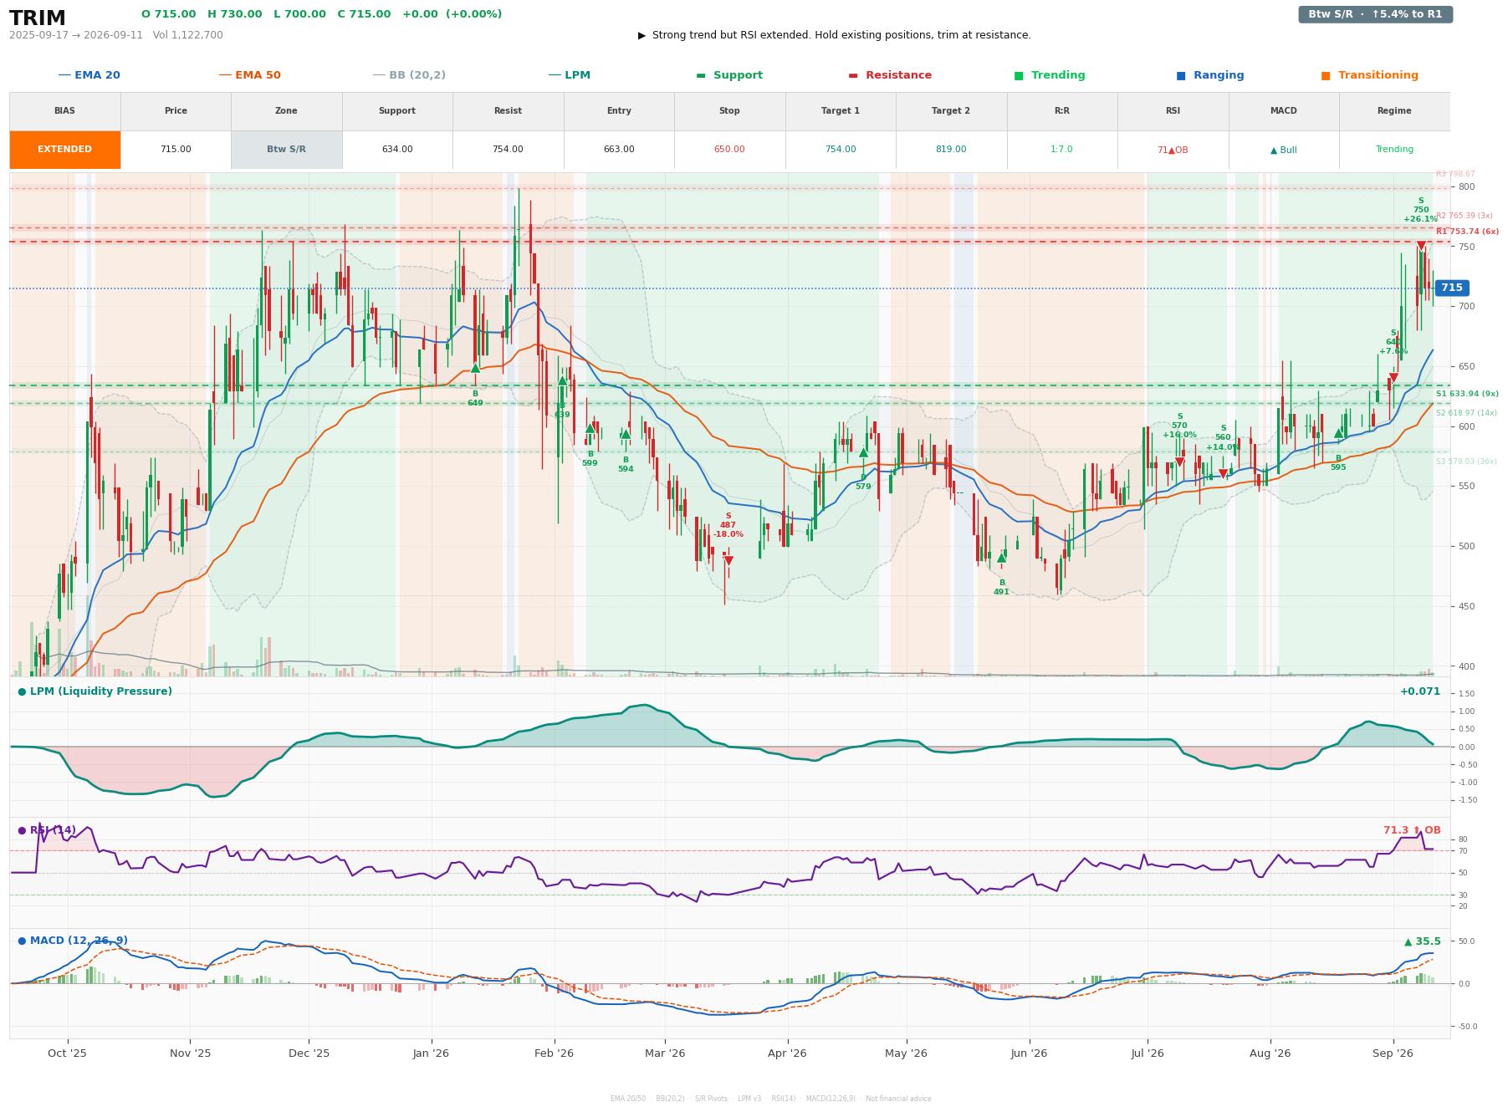Viewport: 1508px width, 1112px height.
Task: Click the blue 715 current price tag
Action: point(1452,288)
